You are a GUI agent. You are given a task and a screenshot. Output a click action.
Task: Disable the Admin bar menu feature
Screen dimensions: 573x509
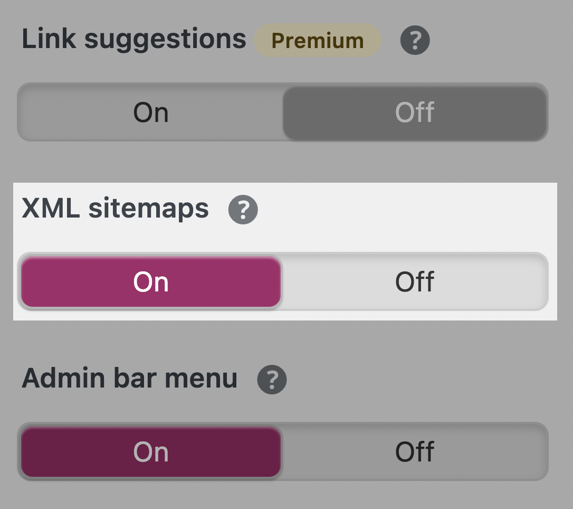415,451
